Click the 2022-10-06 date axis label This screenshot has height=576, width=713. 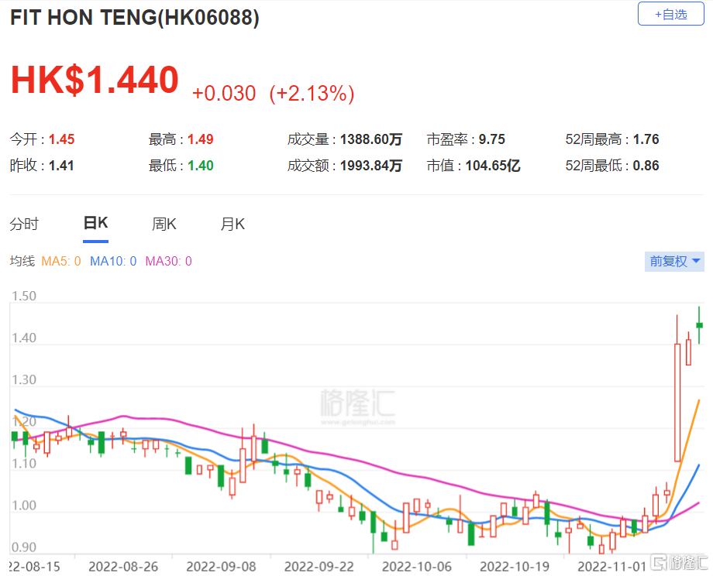(417, 567)
